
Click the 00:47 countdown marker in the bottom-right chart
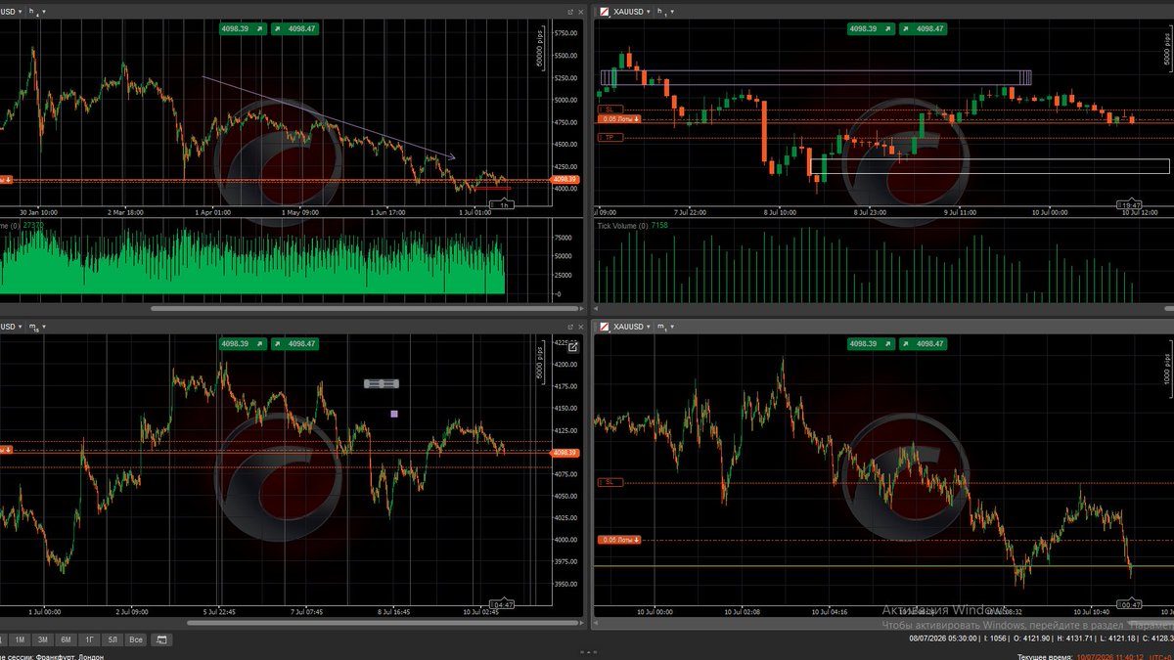point(1130,604)
